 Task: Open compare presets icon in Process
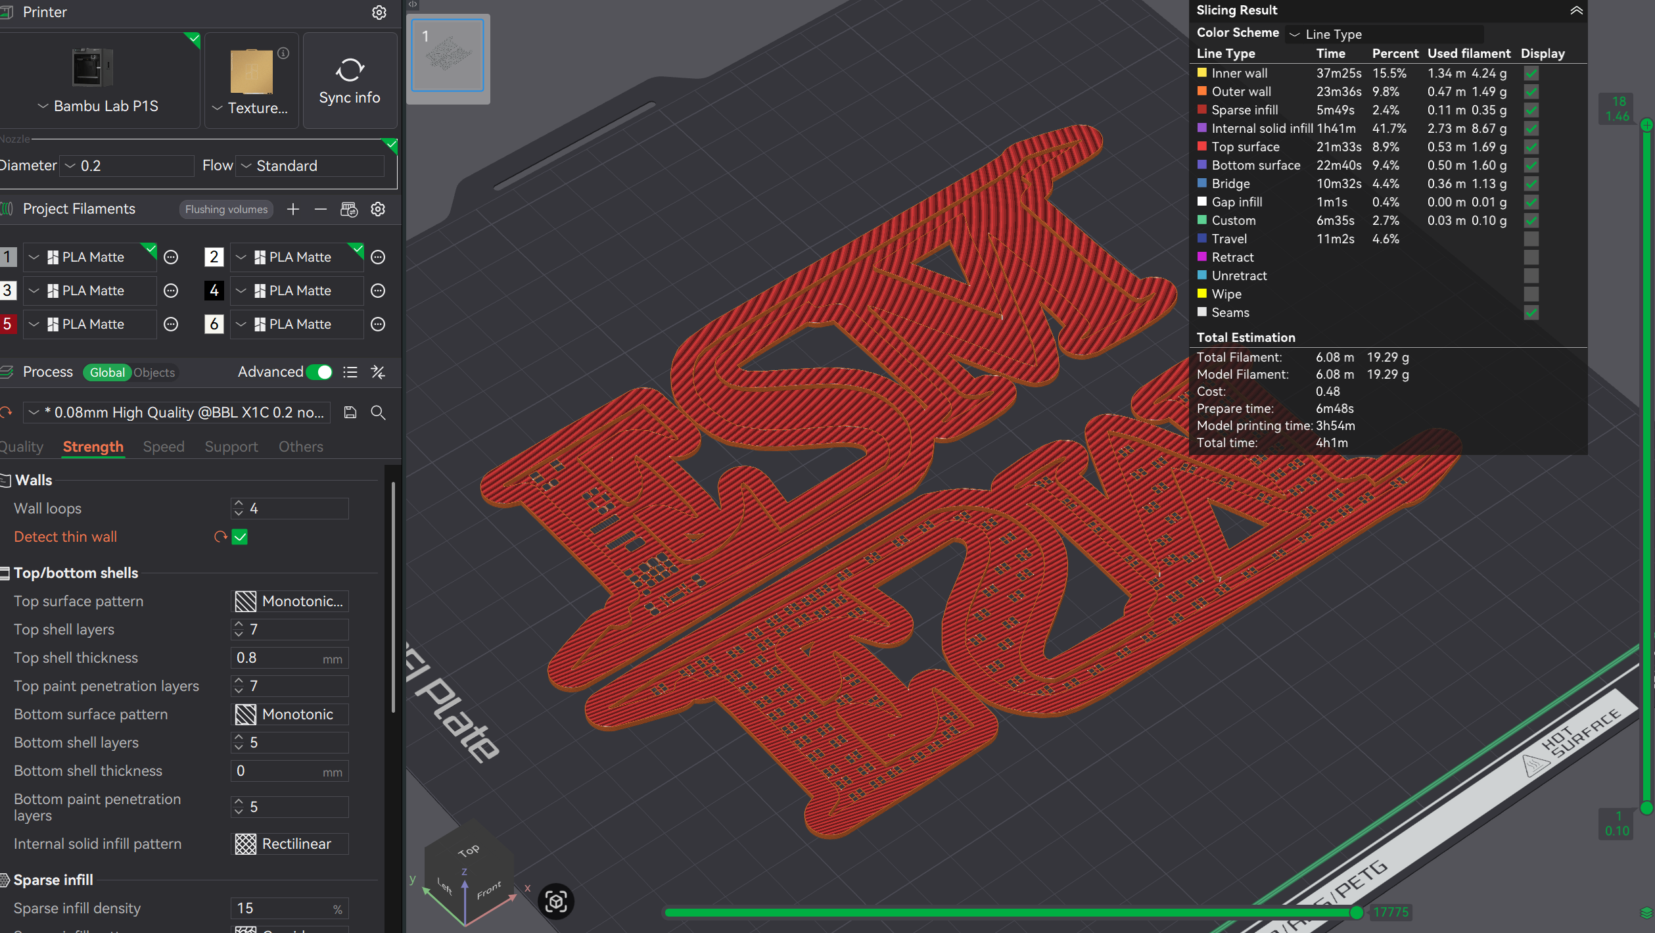pyautogui.click(x=378, y=372)
